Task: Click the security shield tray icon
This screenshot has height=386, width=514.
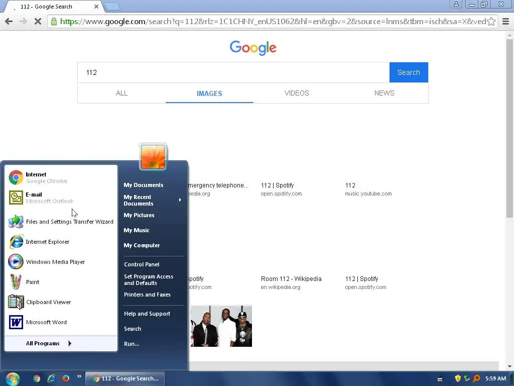Action: (458, 378)
